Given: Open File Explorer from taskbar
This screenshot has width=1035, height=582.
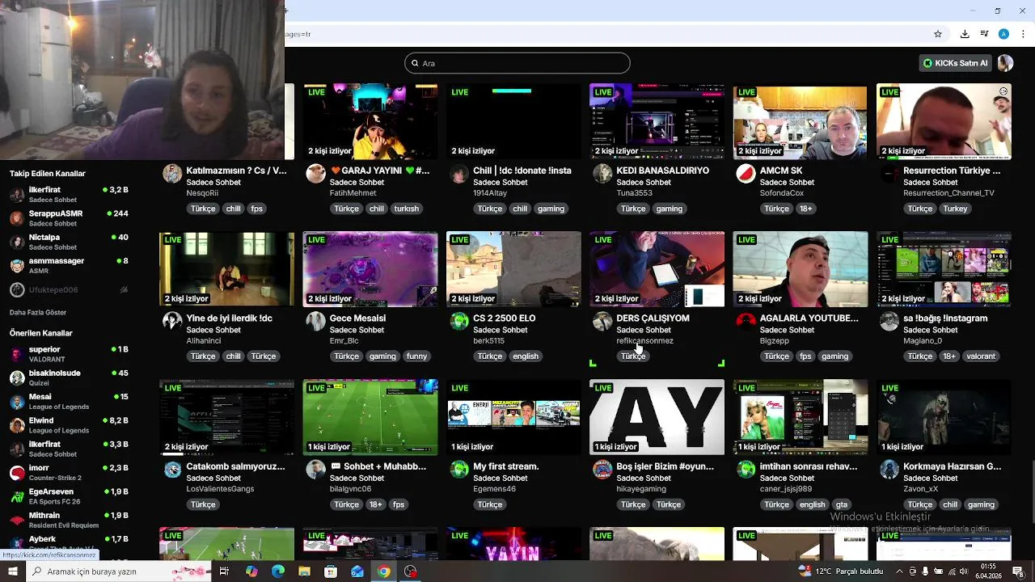Looking at the screenshot, I should coord(304,571).
